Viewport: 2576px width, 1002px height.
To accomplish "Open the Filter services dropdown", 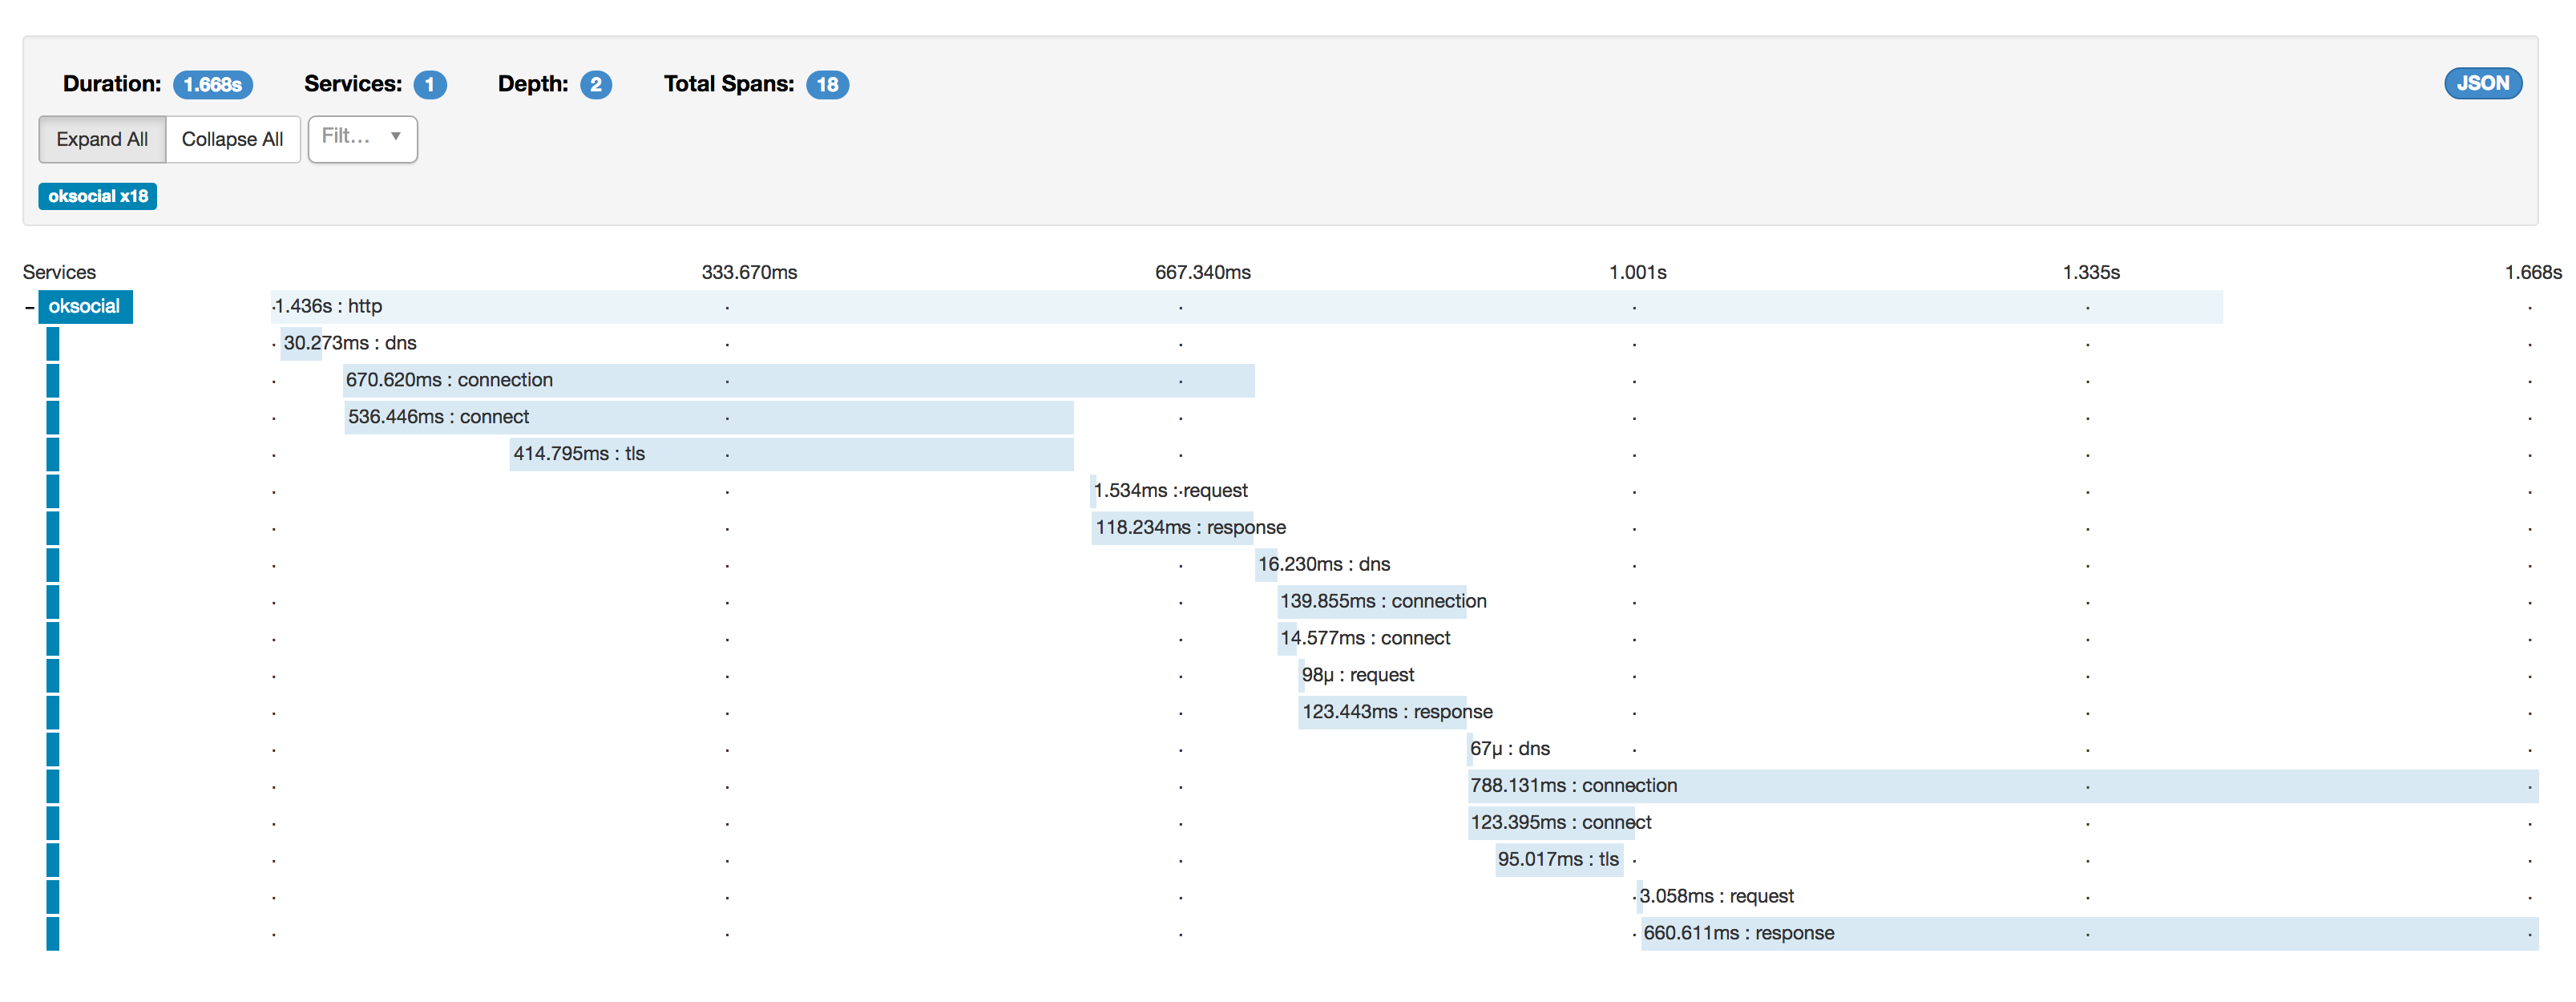I will tap(362, 138).
